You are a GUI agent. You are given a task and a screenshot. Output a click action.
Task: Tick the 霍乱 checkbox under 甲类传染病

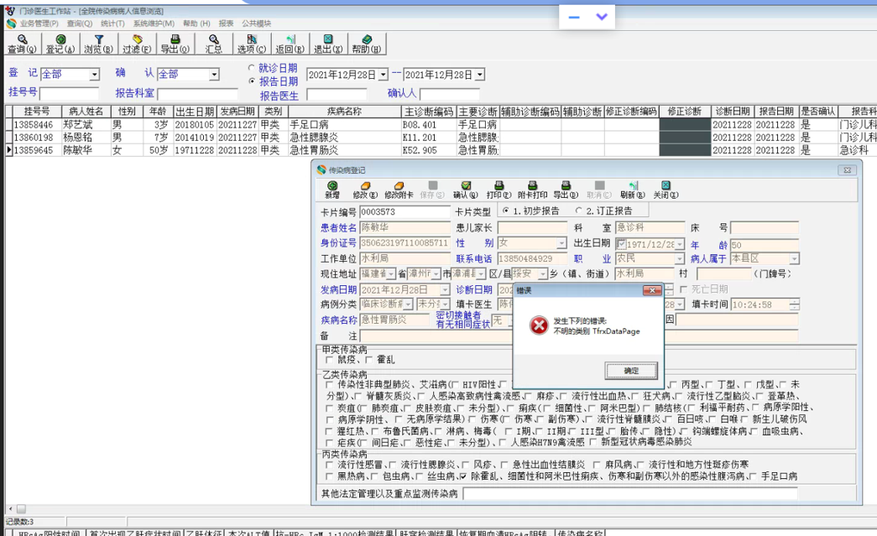[x=370, y=360]
